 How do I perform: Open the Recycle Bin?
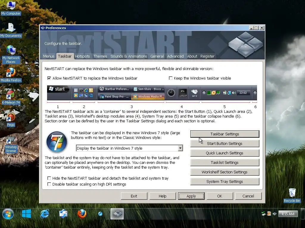tap(292, 195)
